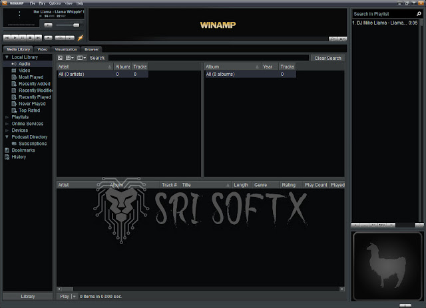Click the Winamp logo in title bar
This screenshot has height=308, width=426.
pos(5,3)
